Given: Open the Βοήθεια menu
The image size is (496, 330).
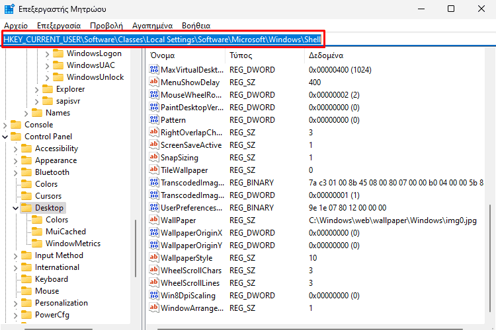Looking at the screenshot, I should 196,26.
